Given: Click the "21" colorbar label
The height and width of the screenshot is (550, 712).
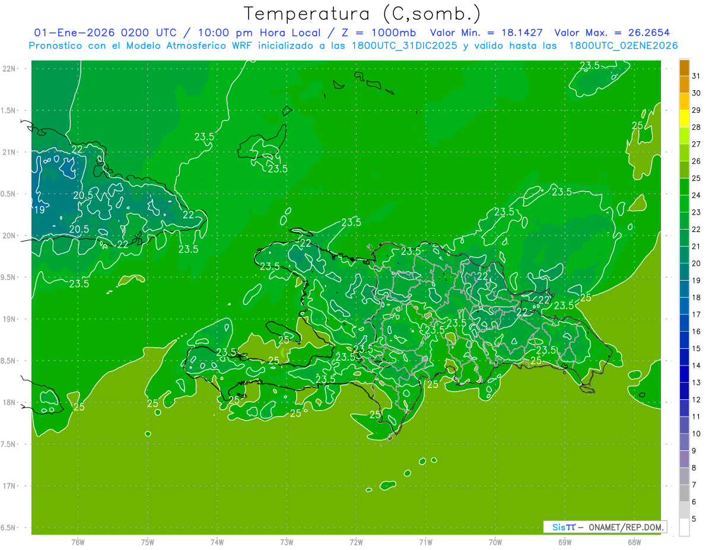Looking at the screenshot, I should click(697, 246).
